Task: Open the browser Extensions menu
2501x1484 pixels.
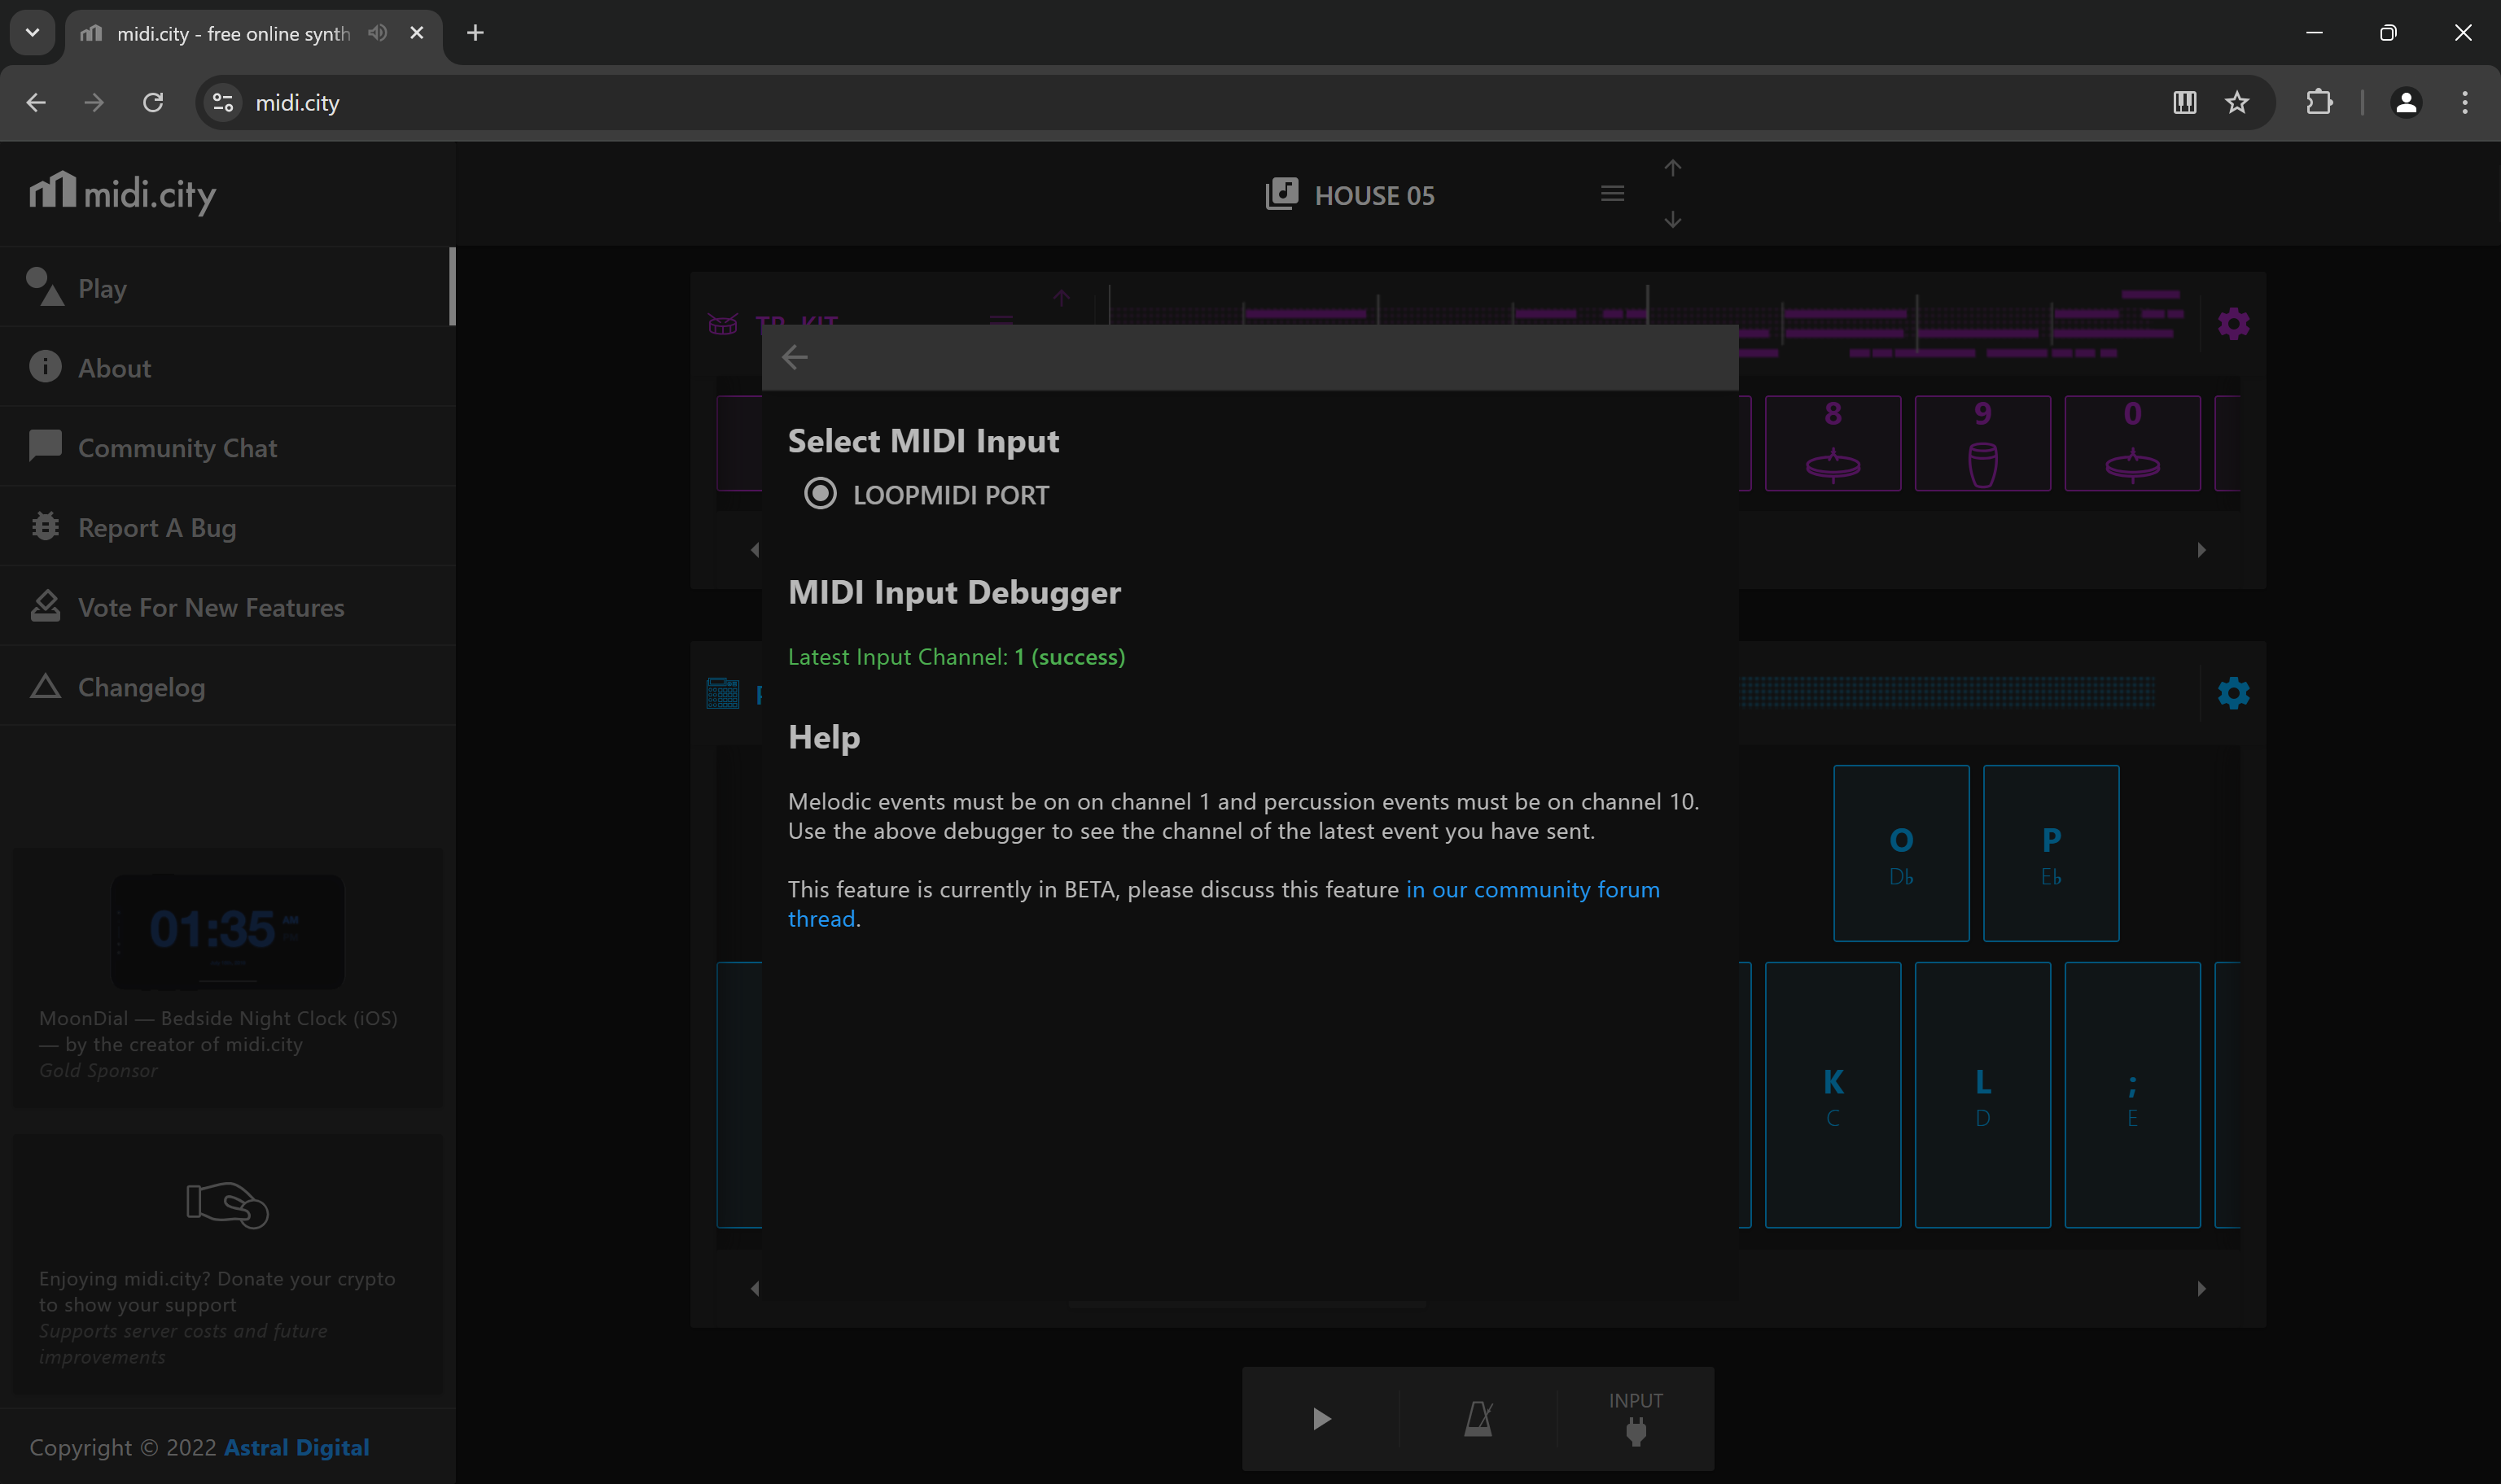Action: pos(2319,102)
